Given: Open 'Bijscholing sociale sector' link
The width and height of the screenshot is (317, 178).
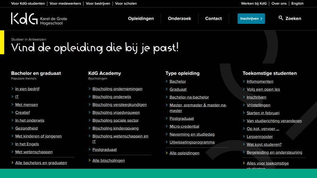Looking at the screenshot, I should (x=116, y=120).
